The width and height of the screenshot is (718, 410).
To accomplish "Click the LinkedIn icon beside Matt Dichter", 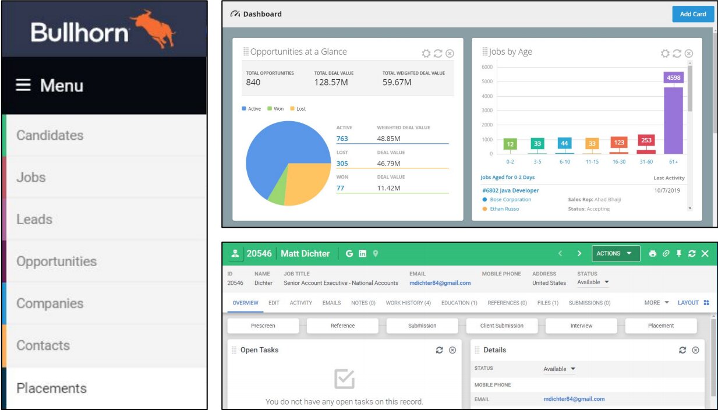I will 362,254.
